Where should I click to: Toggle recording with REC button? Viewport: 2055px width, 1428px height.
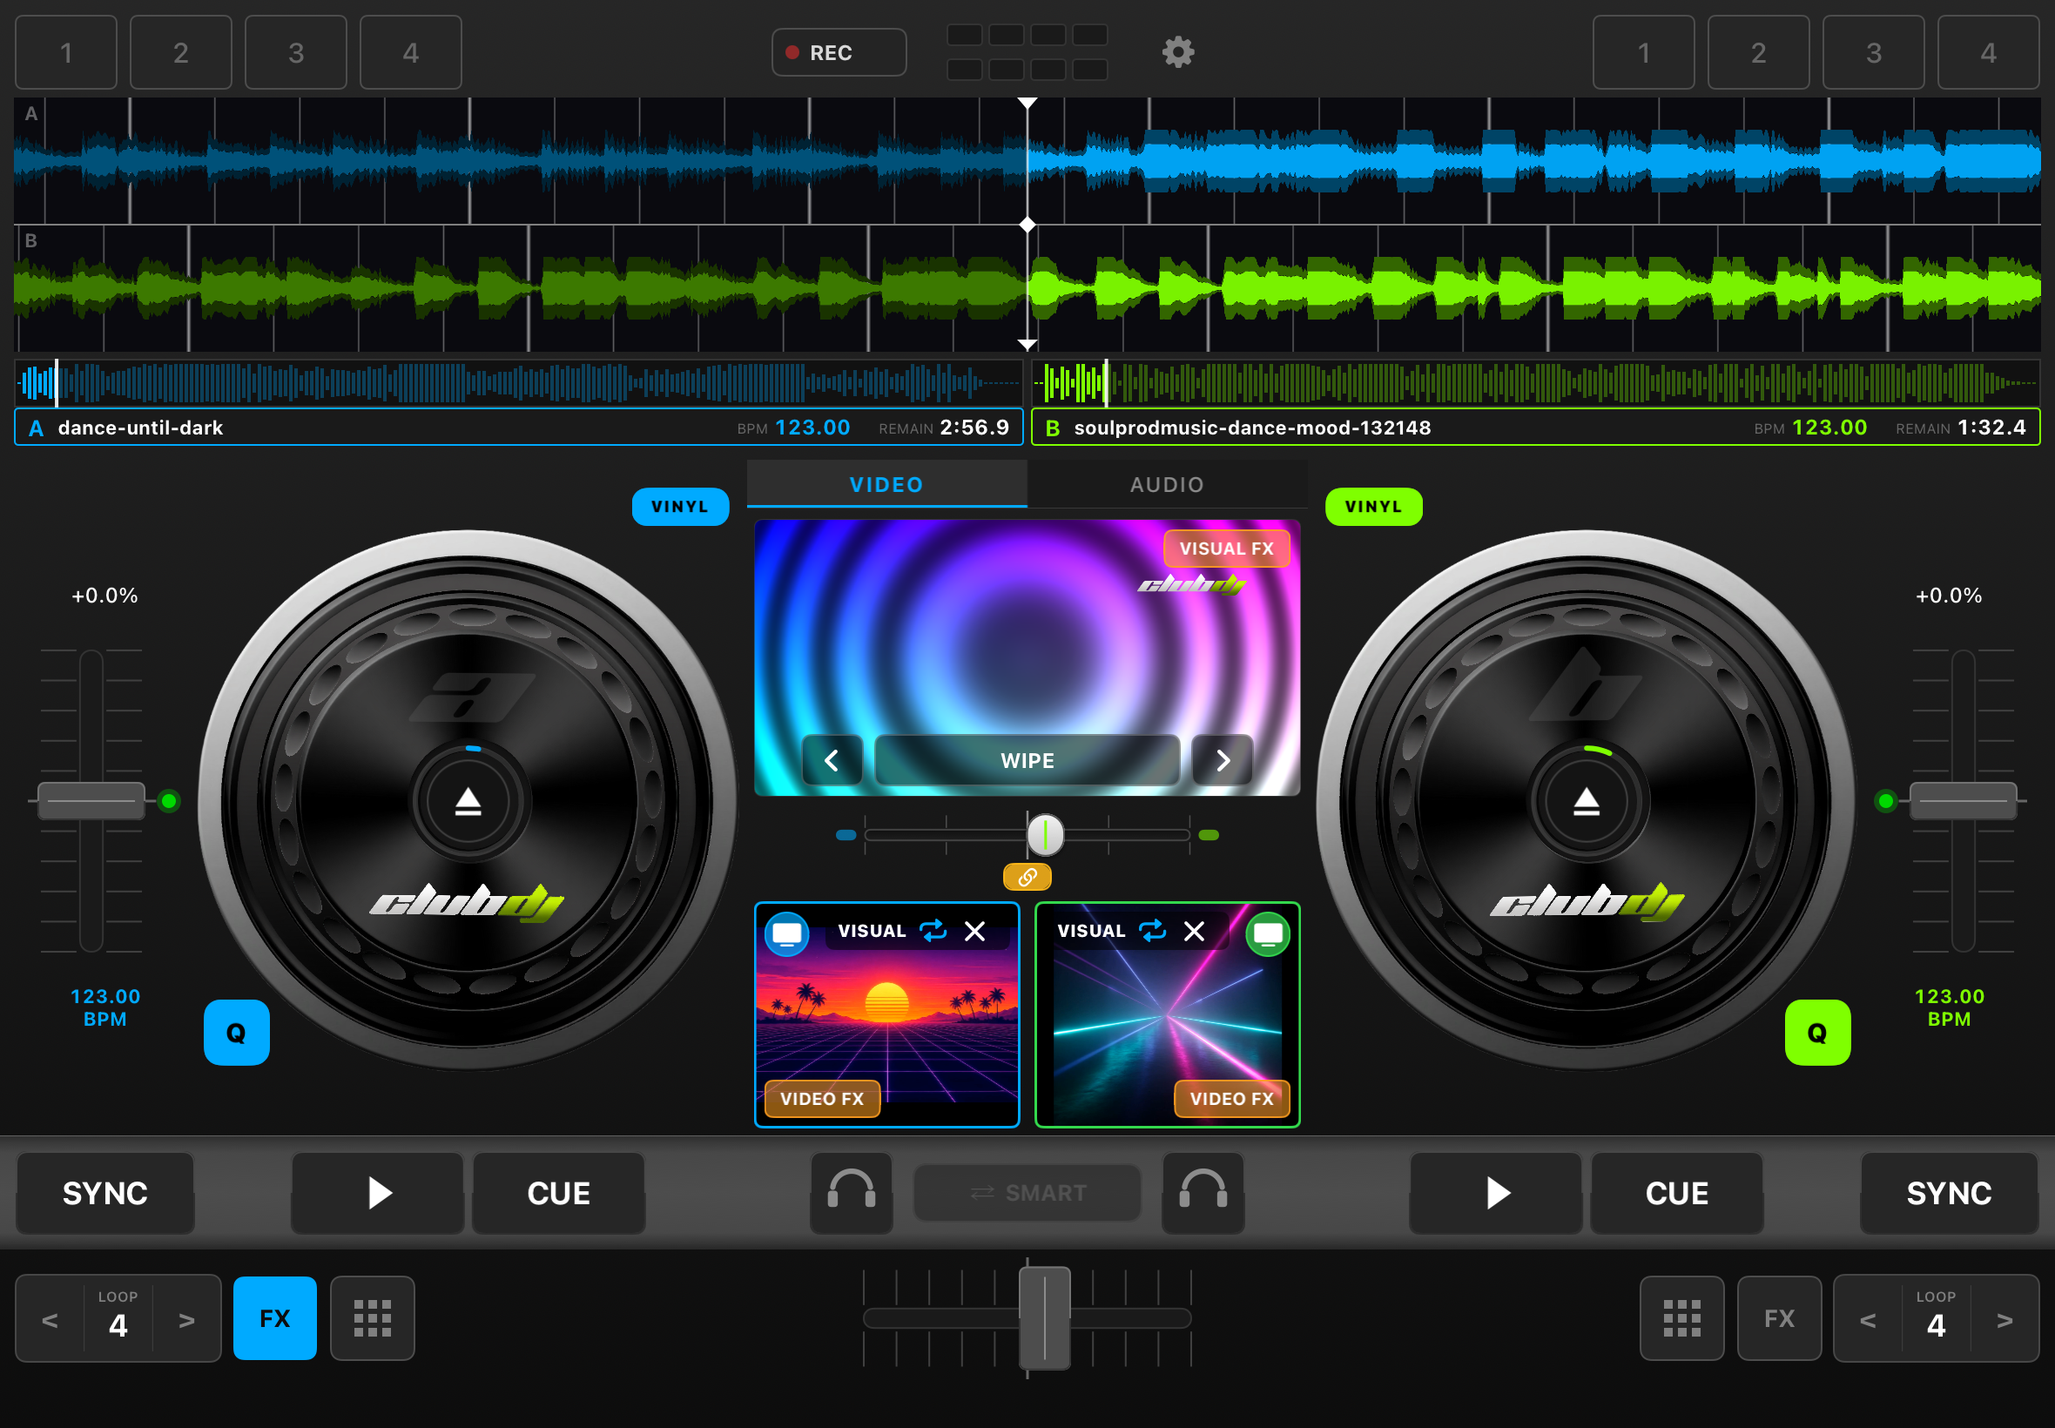[x=839, y=52]
